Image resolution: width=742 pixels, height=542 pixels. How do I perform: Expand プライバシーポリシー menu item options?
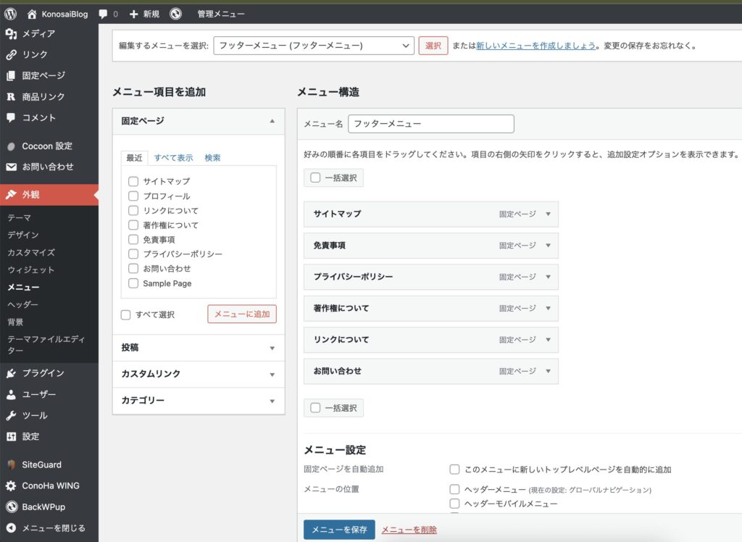point(548,277)
